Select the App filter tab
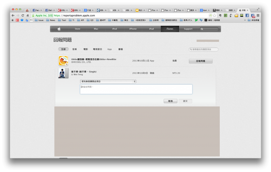Screen dimensions: 271x172 tap(110, 49)
